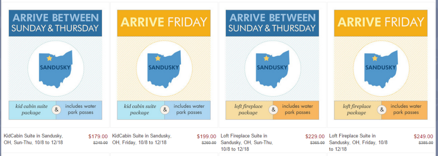Image resolution: width=438 pixels, height=156 pixels.
Task: Click the Loft Fireplace Suite Sun-Thu title link
Action: [x=247, y=142]
